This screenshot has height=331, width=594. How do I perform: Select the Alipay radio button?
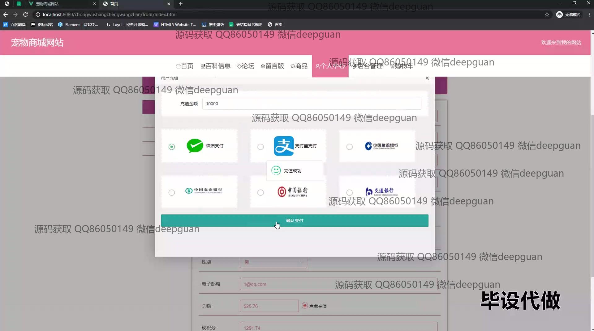[x=260, y=147]
